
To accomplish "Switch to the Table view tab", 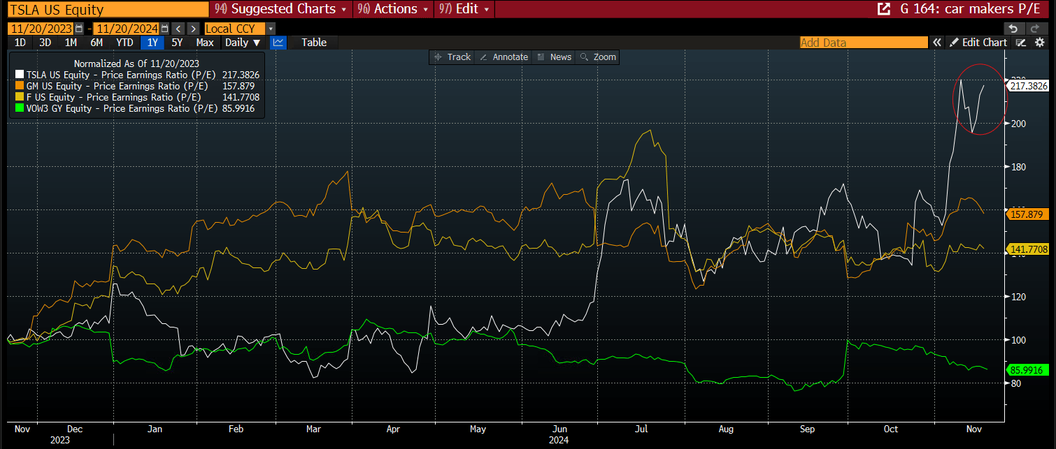I will (x=314, y=43).
